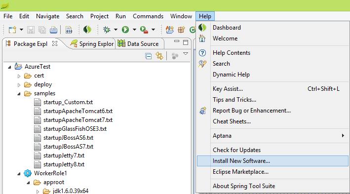This screenshot has width=350, height=194.
Task: Select the WorkerRole1 gear icon
Action: 28,173
